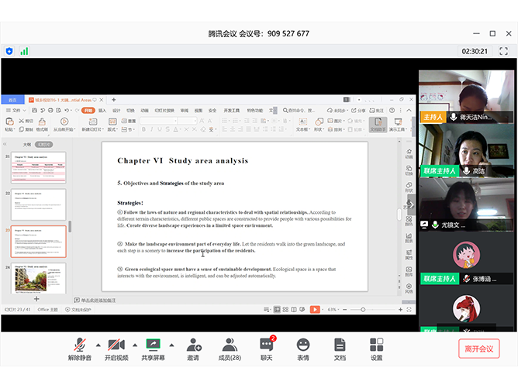Image resolution: width=518 pixels, height=388 pixels.
Task: Start screen sharing via 共享屏幕
Action: 152,345
